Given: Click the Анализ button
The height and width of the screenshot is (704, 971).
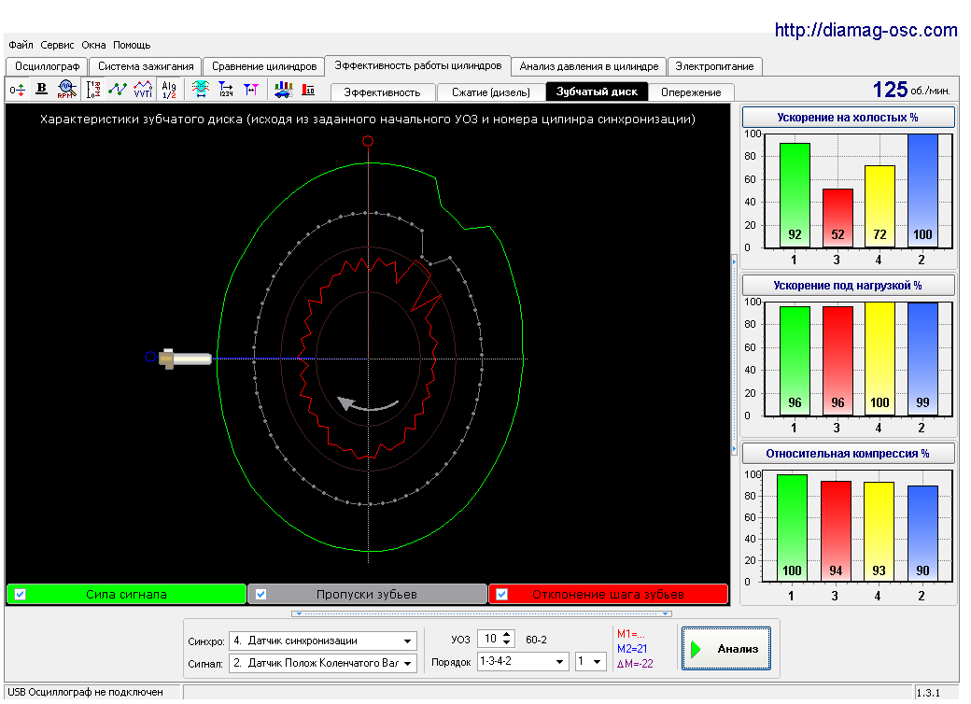Looking at the screenshot, I should (x=726, y=649).
